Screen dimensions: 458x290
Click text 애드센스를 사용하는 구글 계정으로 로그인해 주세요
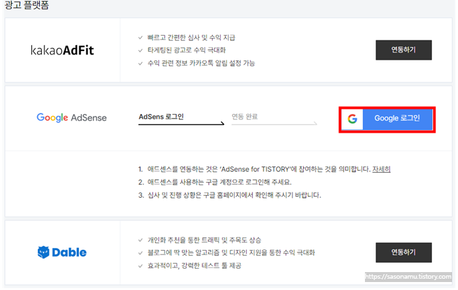pos(219,182)
